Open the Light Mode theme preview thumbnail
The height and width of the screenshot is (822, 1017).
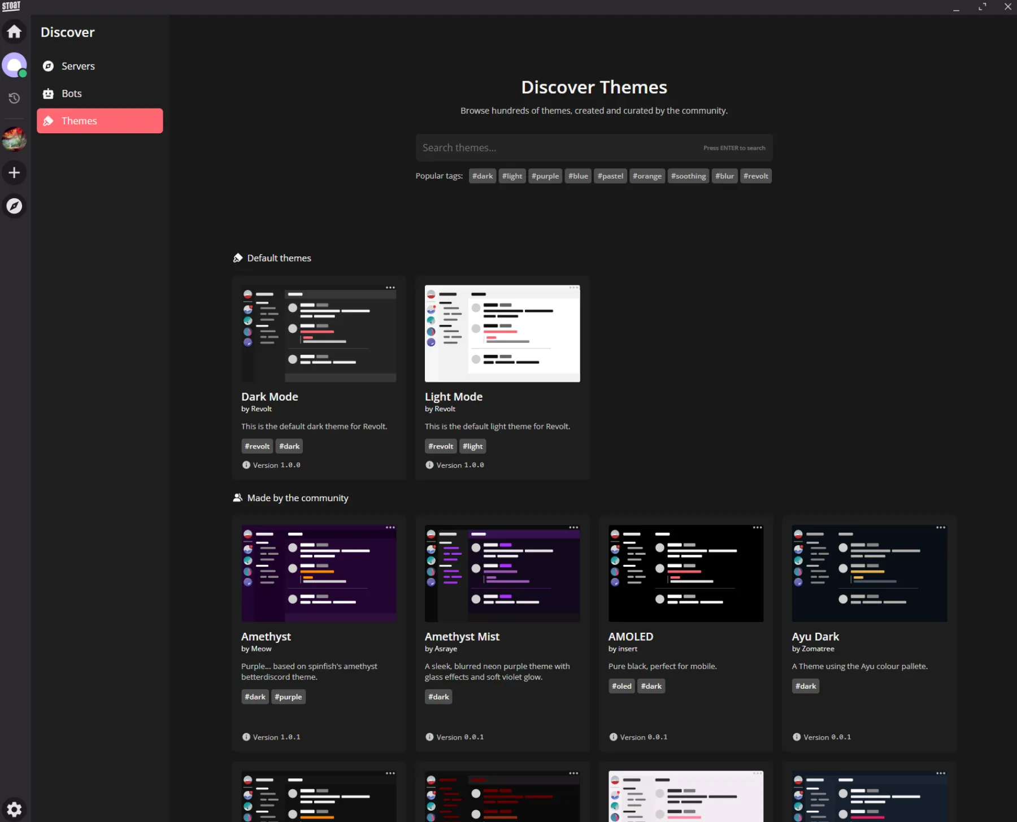point(502,333)
